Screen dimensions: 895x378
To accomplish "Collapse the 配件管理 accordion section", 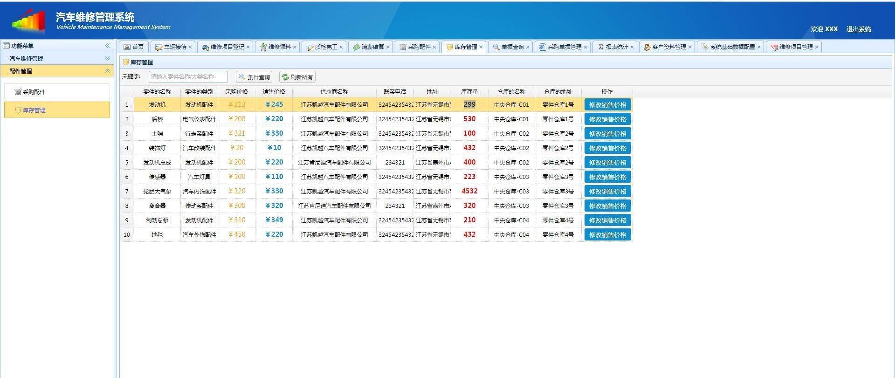I will (x=107, y=71).
